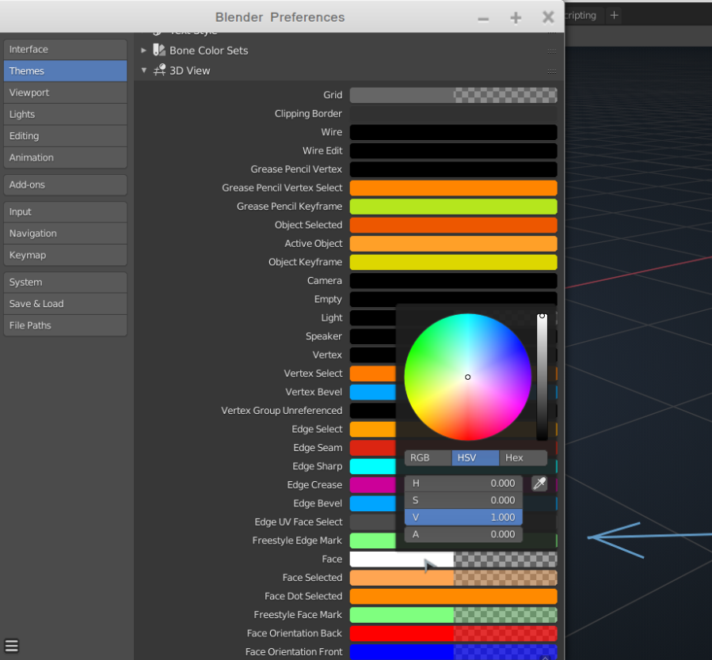
Task: Open the hamburger menu at bottom left
Action: tap(12, 646)
